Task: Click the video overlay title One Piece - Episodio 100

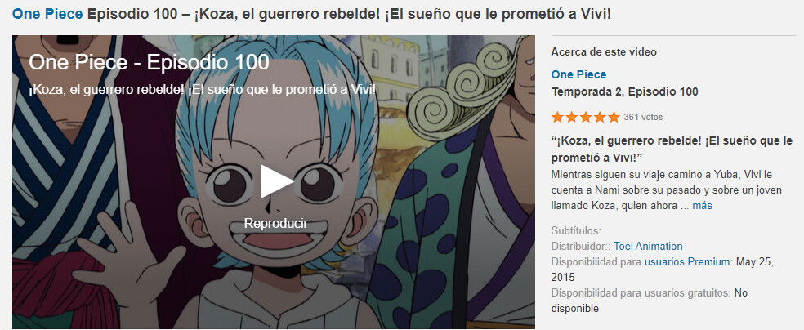Action: coord(149,63)
